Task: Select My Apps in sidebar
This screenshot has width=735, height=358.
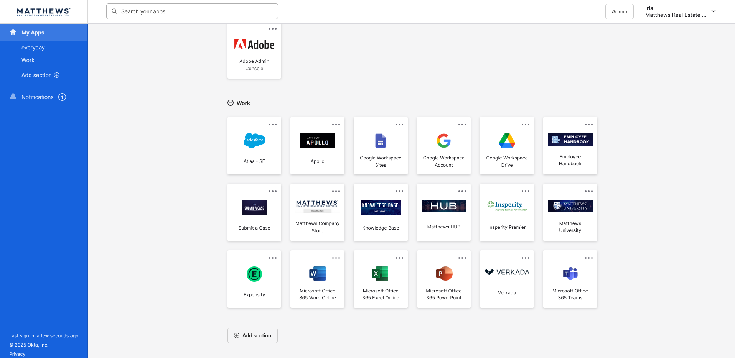Action: click(x=44, y=33)
